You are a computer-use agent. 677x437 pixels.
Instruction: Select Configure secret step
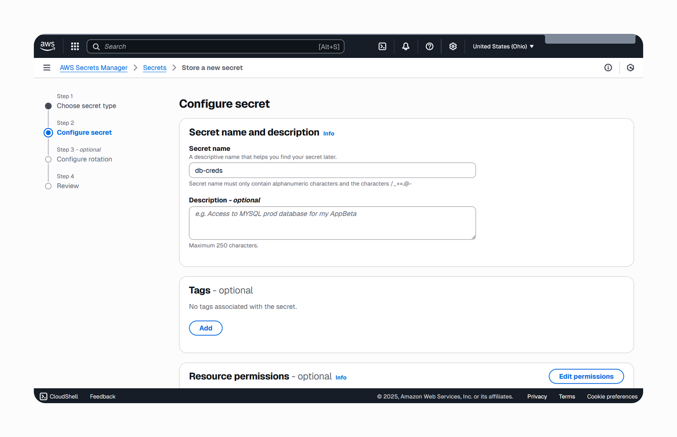pyautogui.click(x=84, y=132)
